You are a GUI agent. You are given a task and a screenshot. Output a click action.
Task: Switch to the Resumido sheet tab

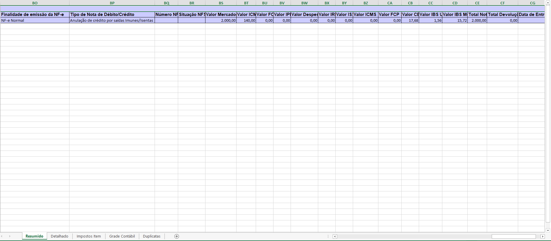coord(34,236)
